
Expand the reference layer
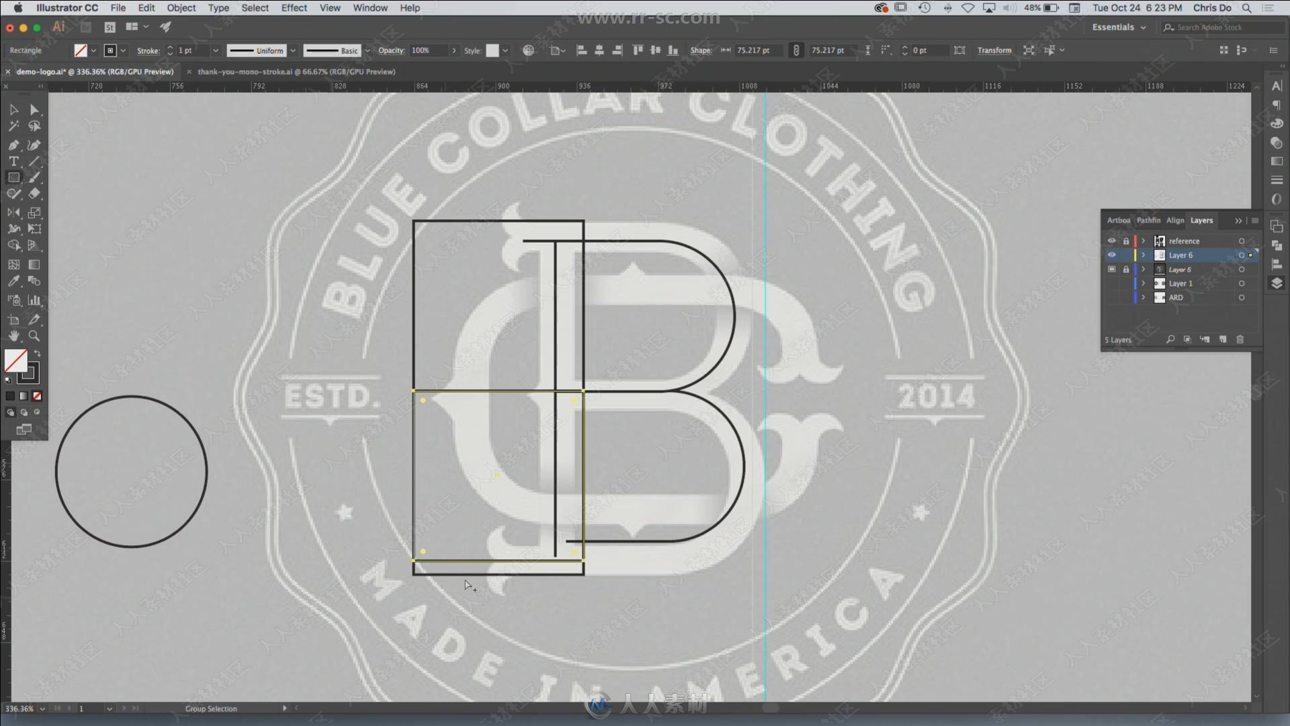pyautogui.click(x=1144, y=241)
